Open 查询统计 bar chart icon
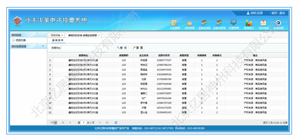Image resolution: width=298 pixels, height=139 pixels. pos(249,23)
